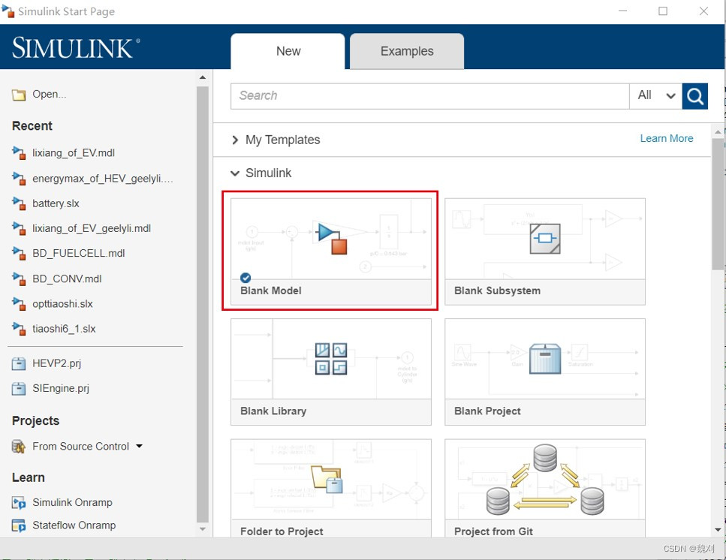Click the Open folder icon
The height and width of the screenshot is (560, 726).
[x=19, y=95]
